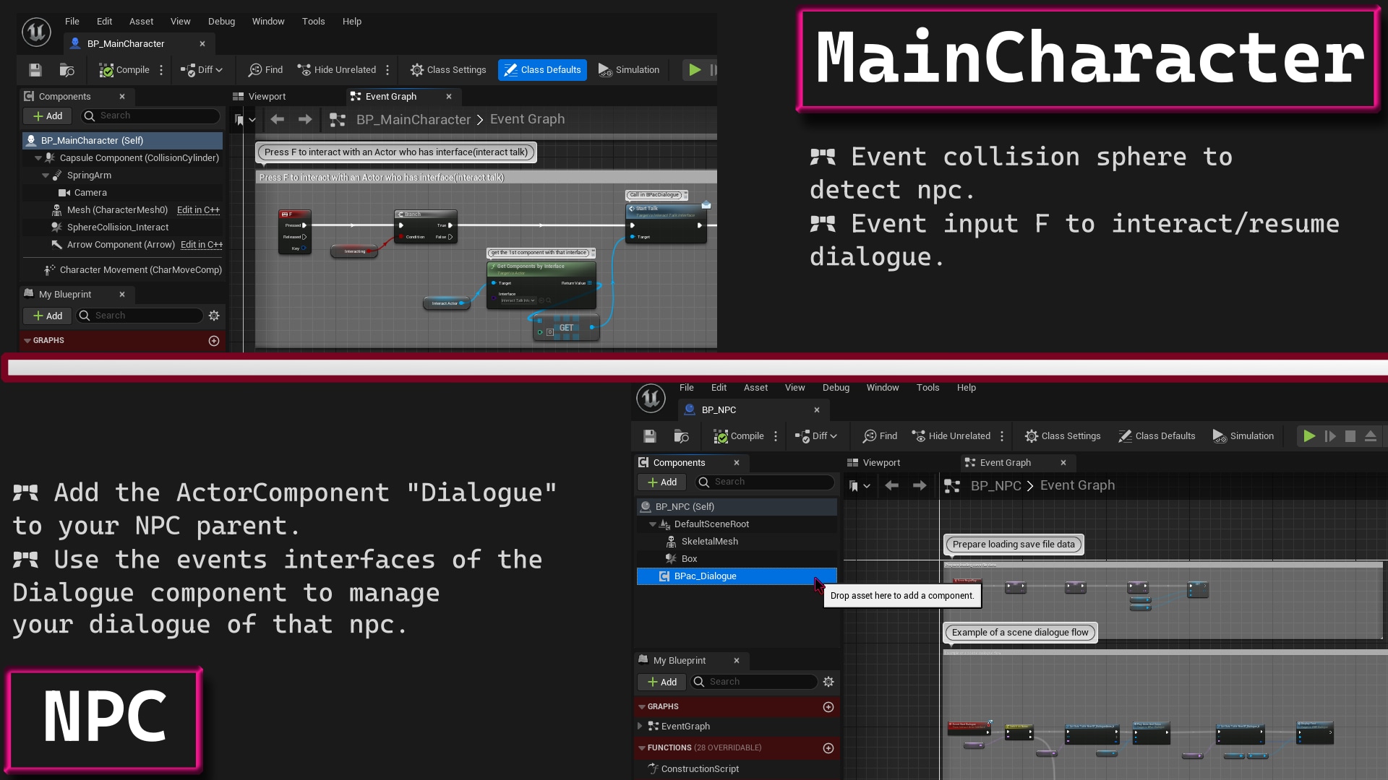Switch to the Viewport tab in BP_NPC
The image size is (1388, 780).
tap(881, 462)
